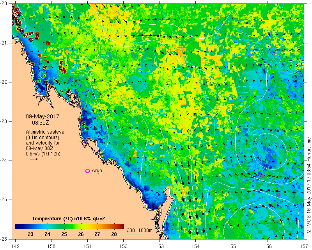The height and width of the screenshot is (250, 312).
Task: Click the 153 longitude axis label
Action: (x=160, y=246)
